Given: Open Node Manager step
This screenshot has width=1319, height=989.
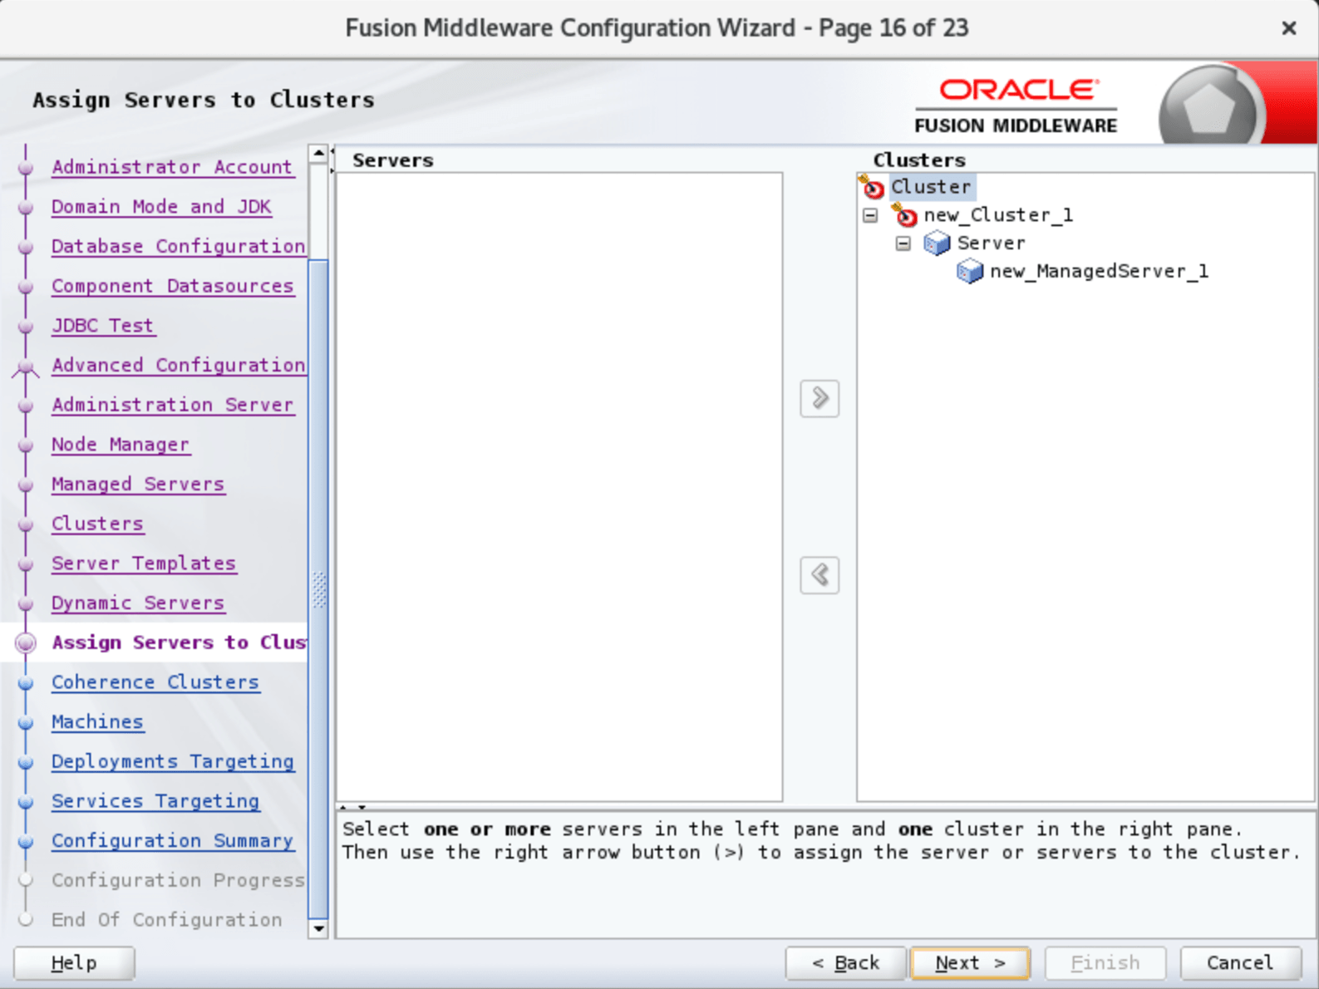Looking at the screenshot, I should pos(121,445).
